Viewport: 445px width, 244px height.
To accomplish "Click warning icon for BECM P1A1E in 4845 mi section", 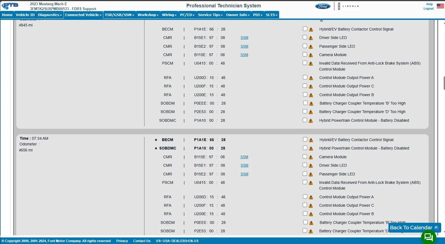I will [311, 29].
